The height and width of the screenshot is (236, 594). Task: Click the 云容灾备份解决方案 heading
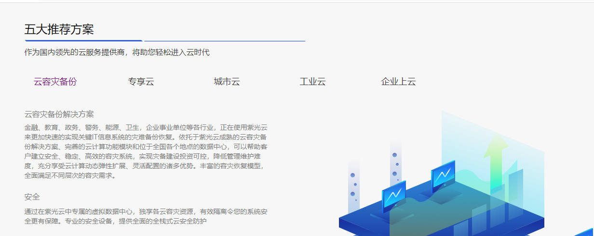pyautogui.click(x=59, y=114)
